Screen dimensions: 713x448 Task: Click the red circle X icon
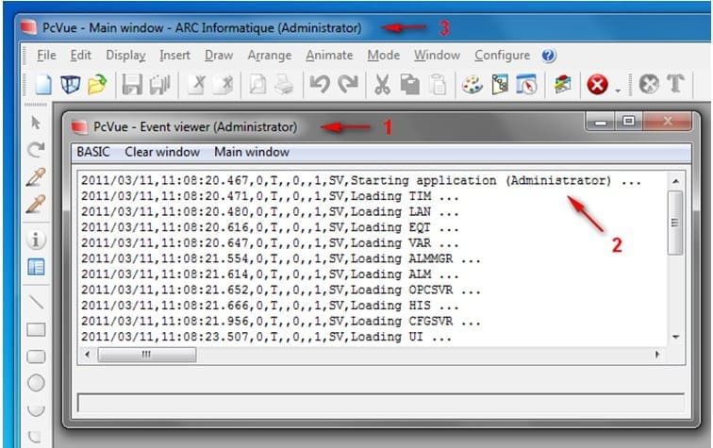click(x=597, y=85)
